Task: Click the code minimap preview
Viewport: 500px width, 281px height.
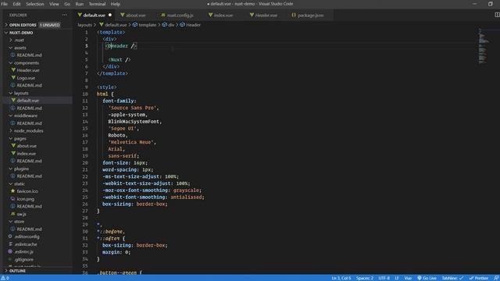Action: pyautogui.click(x=483, y=46)
